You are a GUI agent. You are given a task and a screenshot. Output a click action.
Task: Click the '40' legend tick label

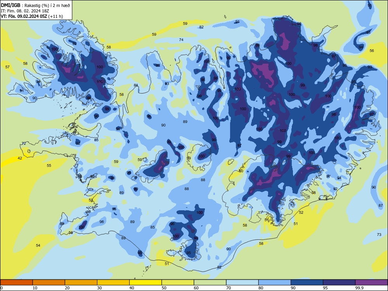(x=132, y=288)
